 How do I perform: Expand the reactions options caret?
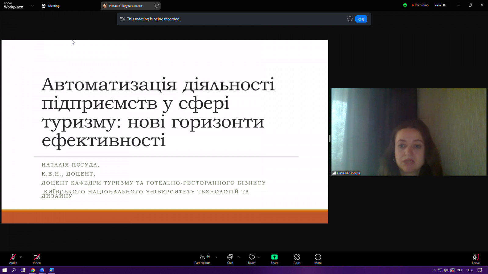coord(259,257)
